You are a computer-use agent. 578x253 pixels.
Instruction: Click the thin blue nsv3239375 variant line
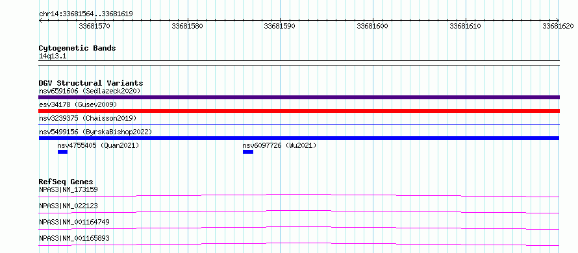(x=299, y=124)
